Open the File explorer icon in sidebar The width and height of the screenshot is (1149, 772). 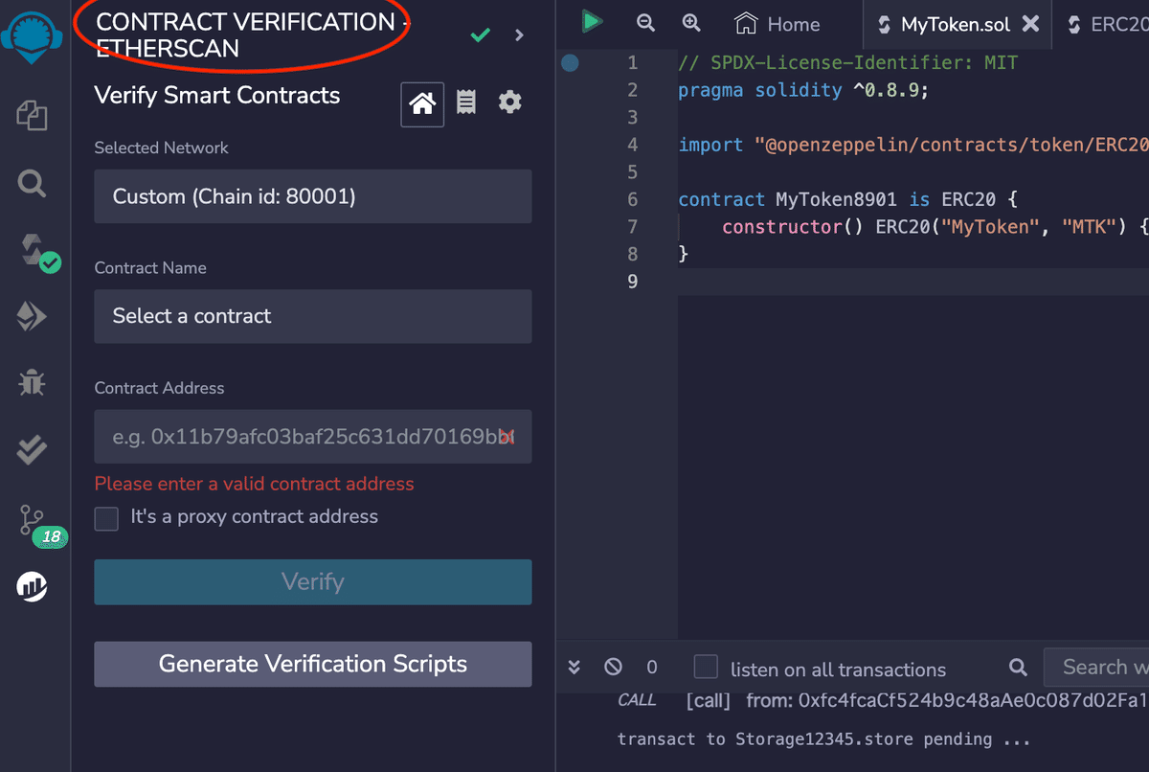coord(32,116)
